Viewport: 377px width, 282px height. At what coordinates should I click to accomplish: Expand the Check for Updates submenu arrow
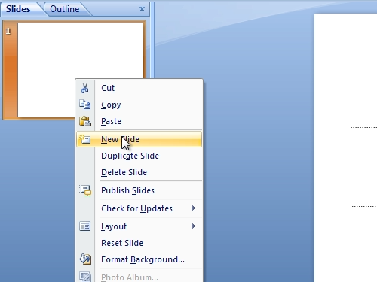[x=194, y=208]
